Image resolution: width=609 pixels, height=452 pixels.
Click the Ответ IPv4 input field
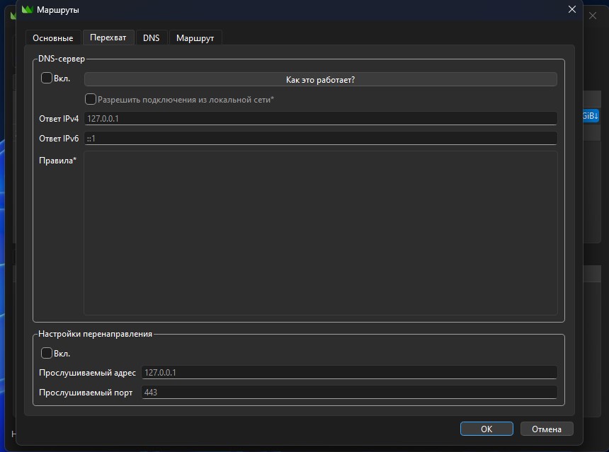(x=320, y=119)
